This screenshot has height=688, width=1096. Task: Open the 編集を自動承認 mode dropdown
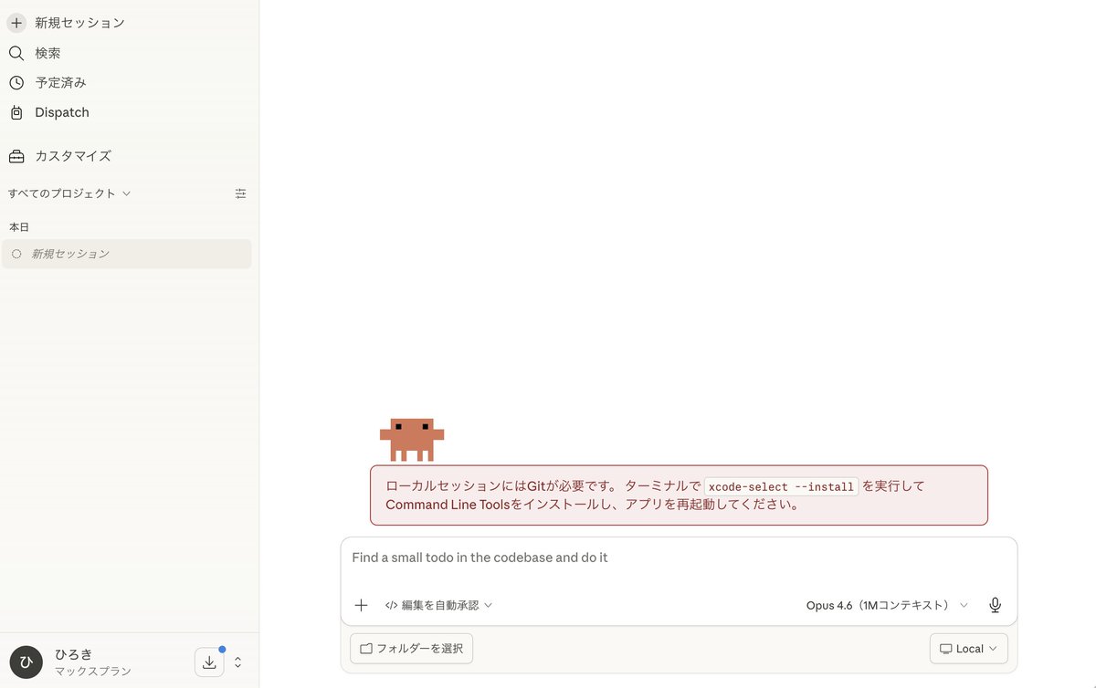click(x=439, y=605)
